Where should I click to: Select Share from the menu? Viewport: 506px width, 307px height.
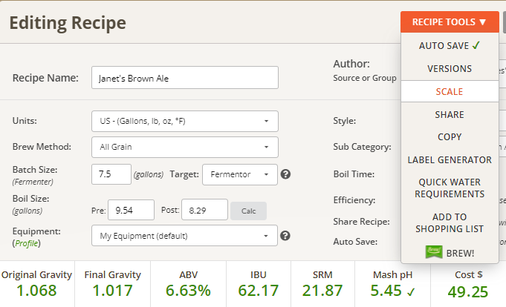tap(450, 115)
